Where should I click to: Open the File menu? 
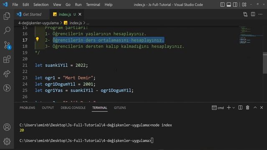click(x=15, y=5)
